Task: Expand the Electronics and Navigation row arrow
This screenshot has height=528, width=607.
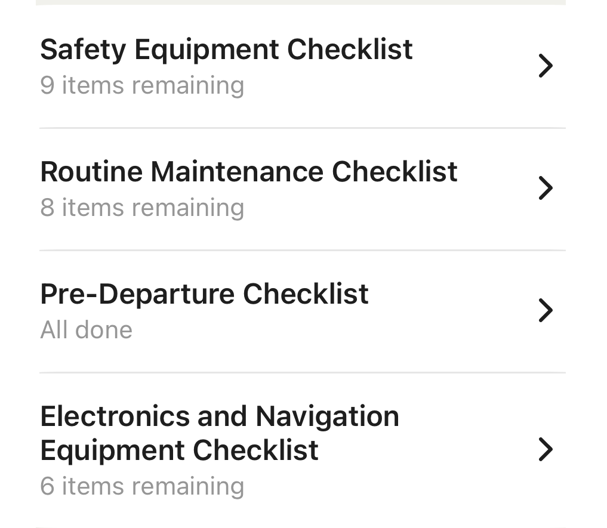Action: [546, 449]
